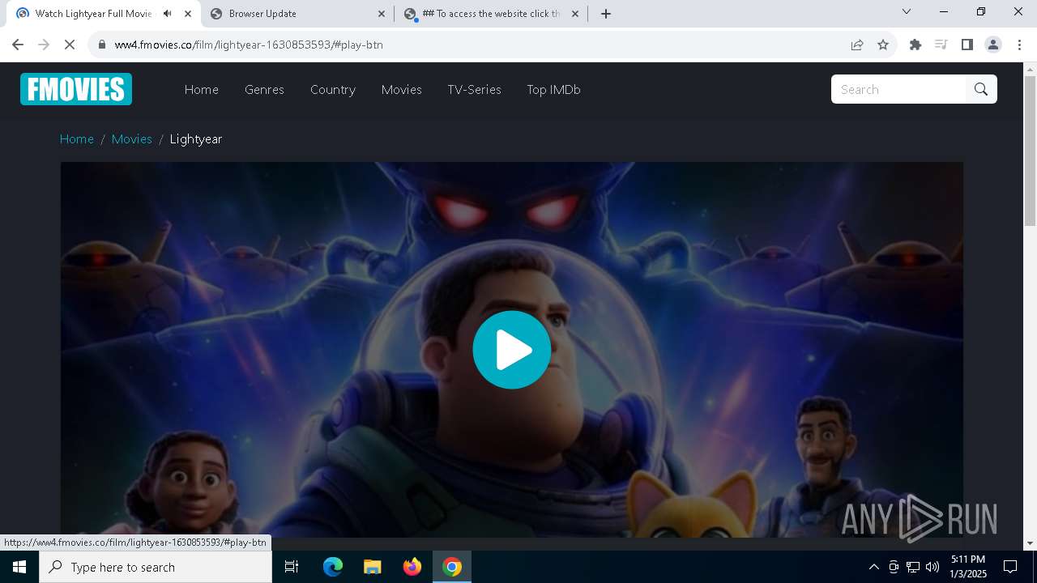Open the Windows Start menu
The height and width of the screenshot is (583, 1037).
[x=19, y=567]
